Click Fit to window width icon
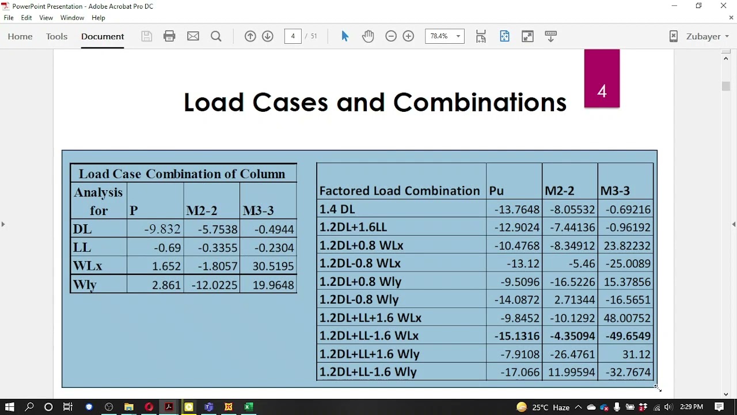This screenshot has height=415, width=737. click(x=481, y=36)
